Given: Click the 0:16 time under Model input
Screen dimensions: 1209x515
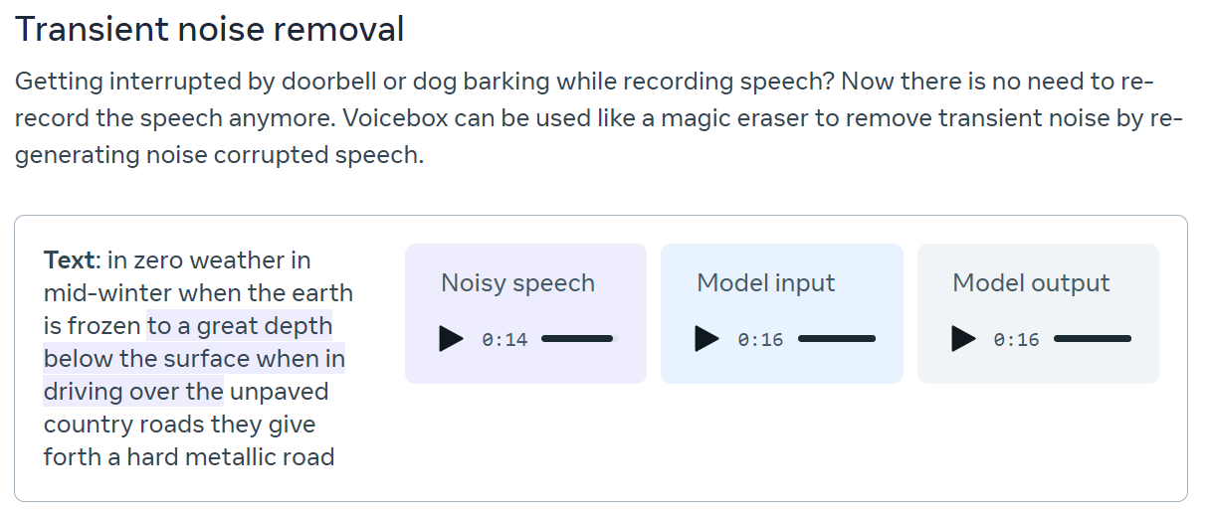Looking at the screenshot, I should tap(760, 340).
